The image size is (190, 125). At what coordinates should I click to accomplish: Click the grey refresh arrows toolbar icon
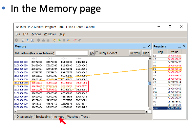(80, 40)
